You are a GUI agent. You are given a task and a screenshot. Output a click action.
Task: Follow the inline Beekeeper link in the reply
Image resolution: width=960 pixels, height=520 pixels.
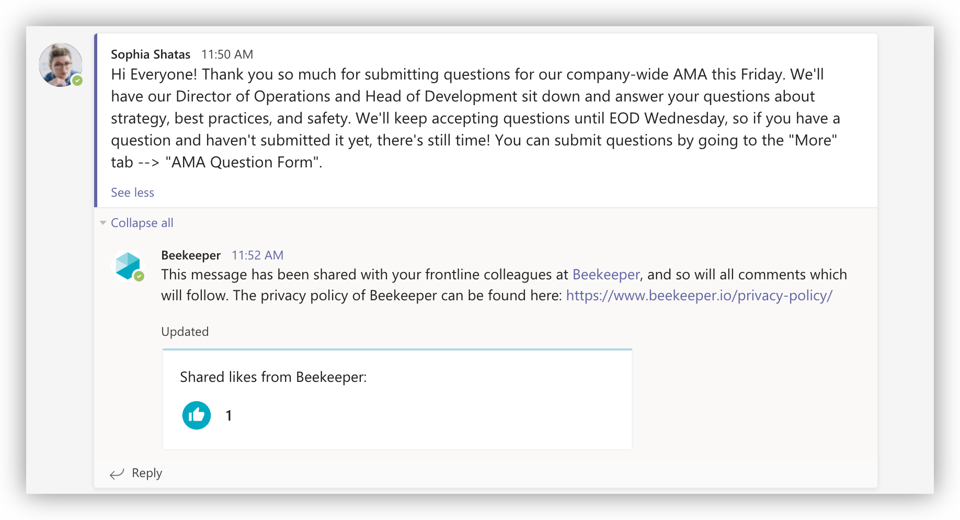tap(605, 275)
